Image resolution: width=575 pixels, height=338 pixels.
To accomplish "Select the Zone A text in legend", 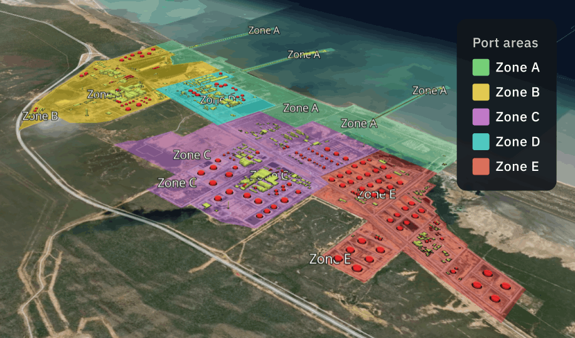I will click(x=517, y=67).
